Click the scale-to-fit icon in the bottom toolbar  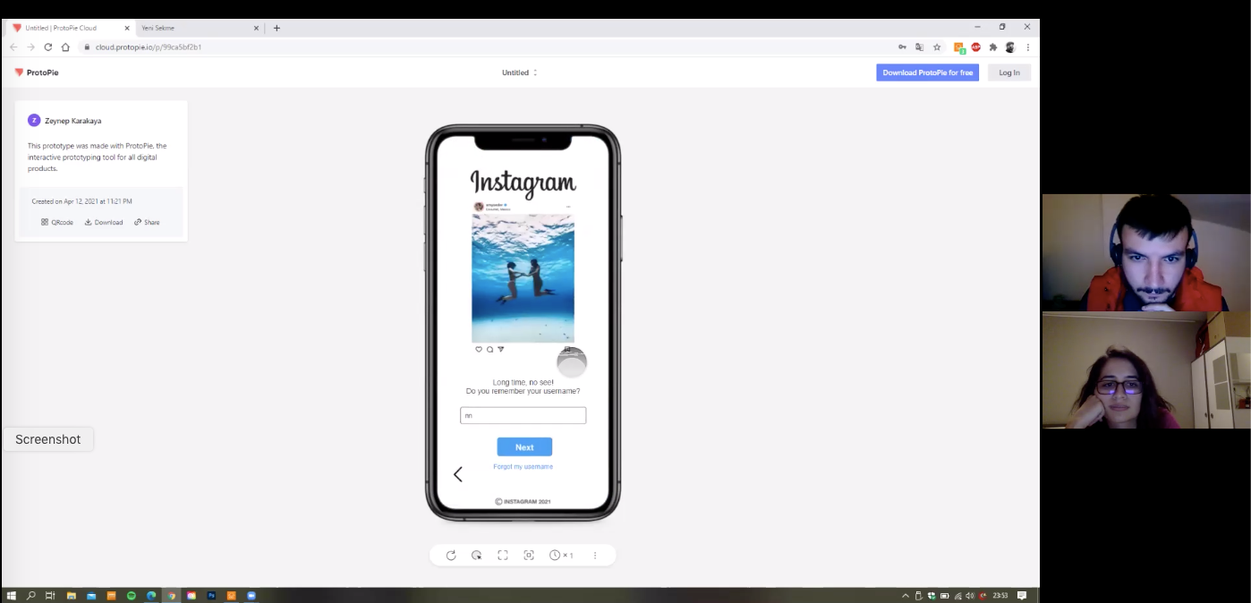(x=529, y=556)
